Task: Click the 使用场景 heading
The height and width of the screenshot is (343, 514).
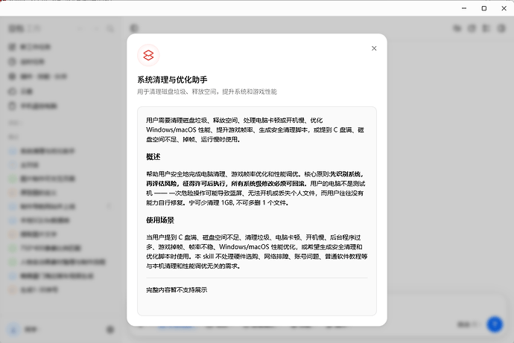Action: pyautogui.click(x=160, y=220)
